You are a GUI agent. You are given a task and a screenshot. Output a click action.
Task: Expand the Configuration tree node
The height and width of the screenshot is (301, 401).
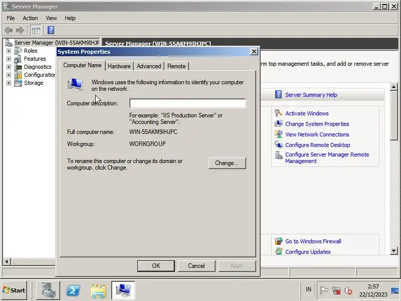[9, 75]
